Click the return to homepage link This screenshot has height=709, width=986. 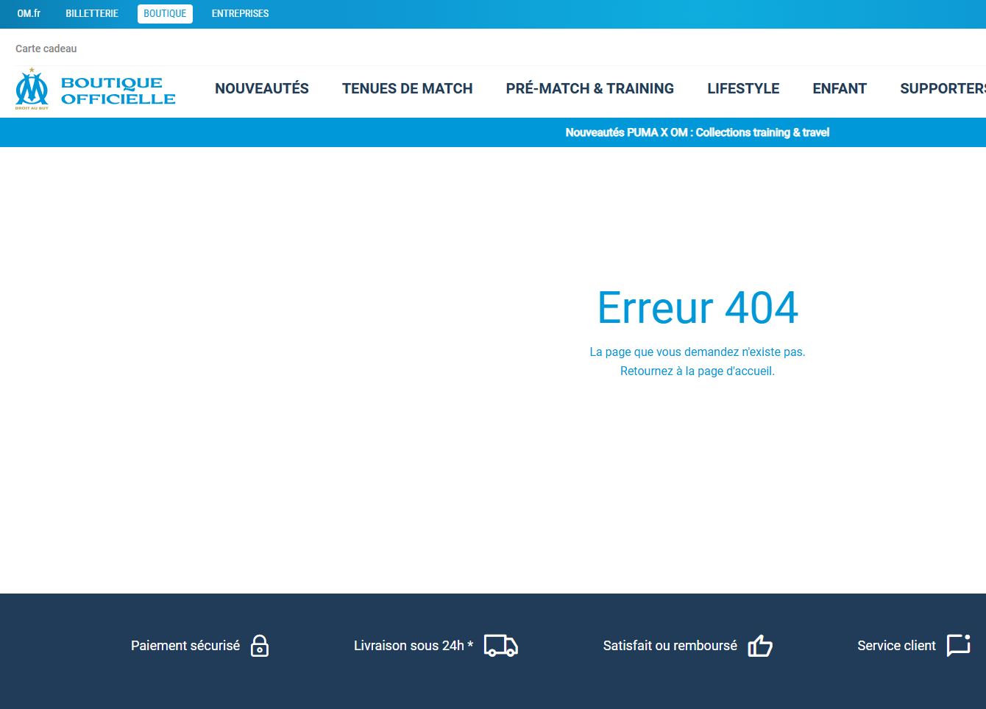pyautogui.click(x=697, y=371)
